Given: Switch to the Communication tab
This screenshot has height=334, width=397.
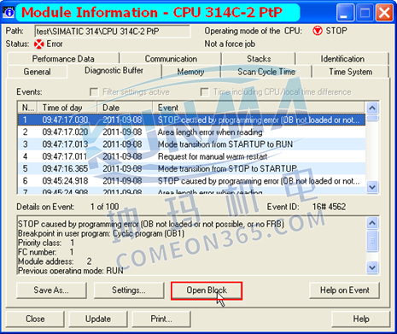Looking at the screenshot, I should (171, 59).
